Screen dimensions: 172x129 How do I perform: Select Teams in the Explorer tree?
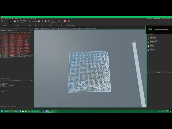click(x=151, y=48)
